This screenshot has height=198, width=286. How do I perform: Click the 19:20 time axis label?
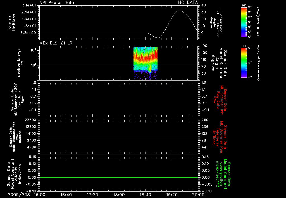(172, 195)
